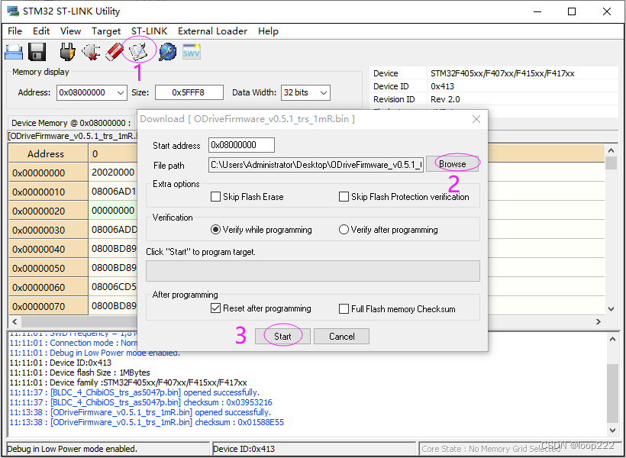Open the View menu

coord(71,31)
